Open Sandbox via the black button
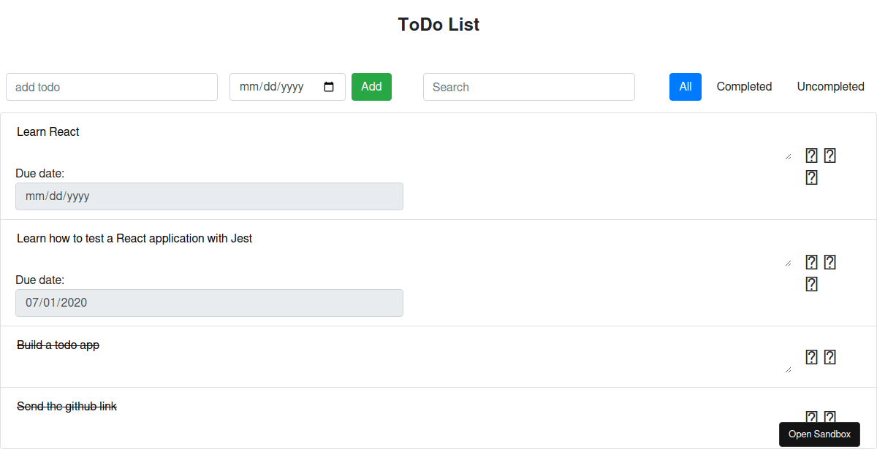 click(819, 434)
